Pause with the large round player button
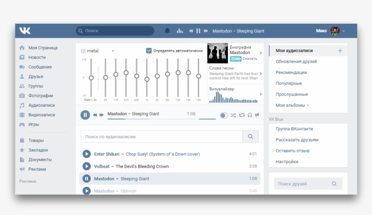This screenshot has width=372, height=215. tap(85, 115)
